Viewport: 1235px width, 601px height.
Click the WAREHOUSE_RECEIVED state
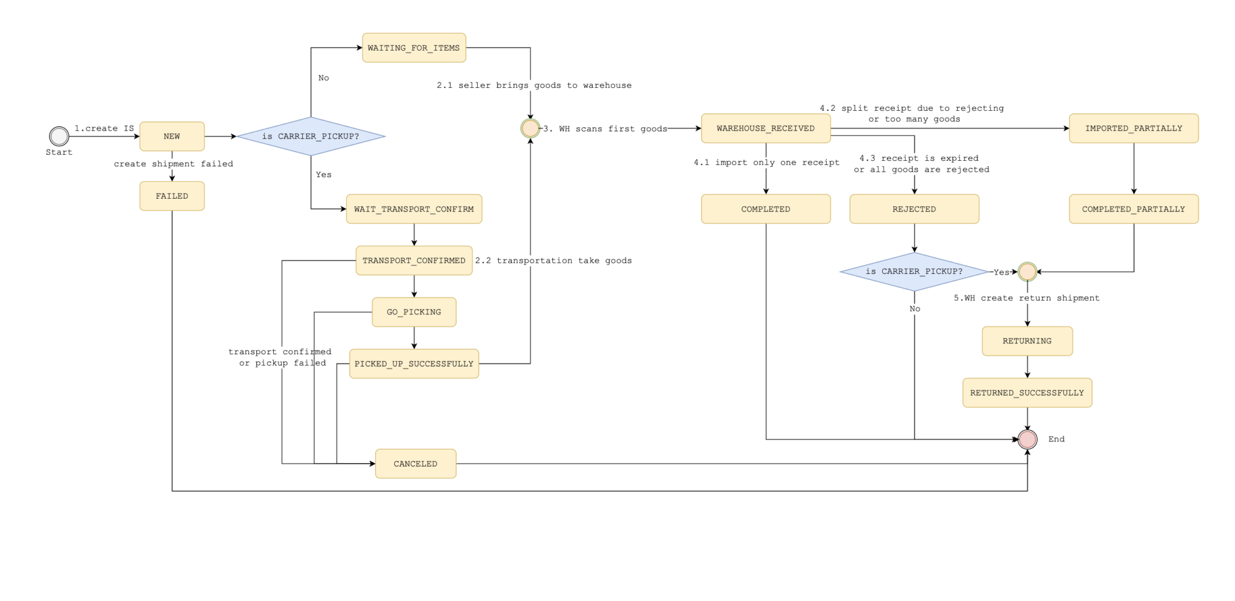pyautogui.click(x=766, y=128)
